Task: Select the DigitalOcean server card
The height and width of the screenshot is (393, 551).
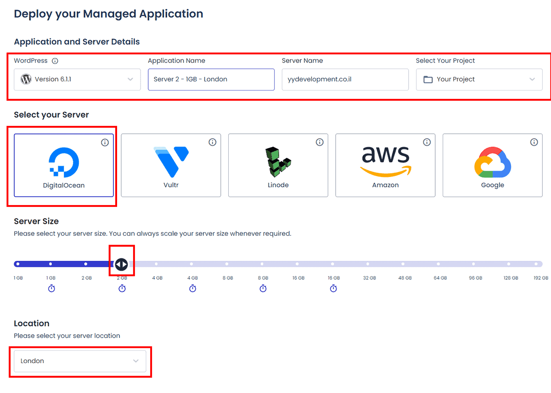Action: click(64, 165)
